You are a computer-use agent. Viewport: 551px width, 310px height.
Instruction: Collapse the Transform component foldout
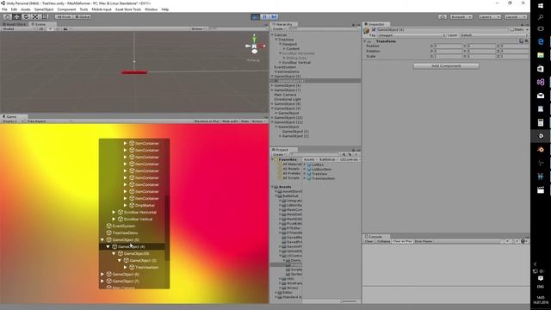click(x=365, y=41)
